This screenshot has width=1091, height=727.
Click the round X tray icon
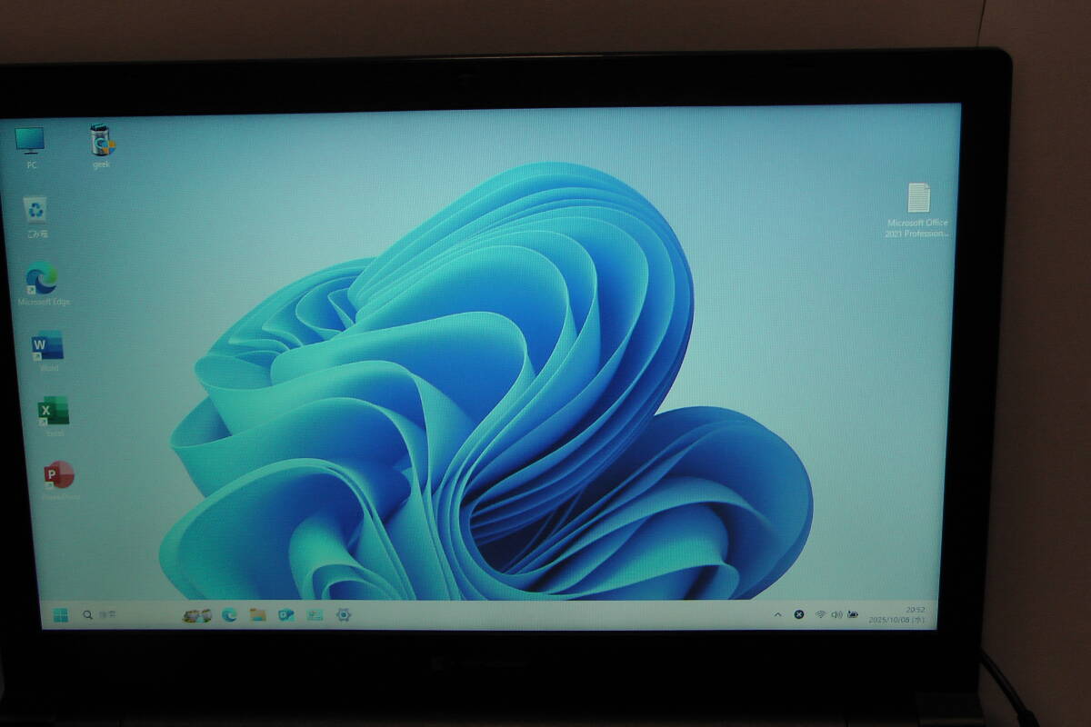799,615
